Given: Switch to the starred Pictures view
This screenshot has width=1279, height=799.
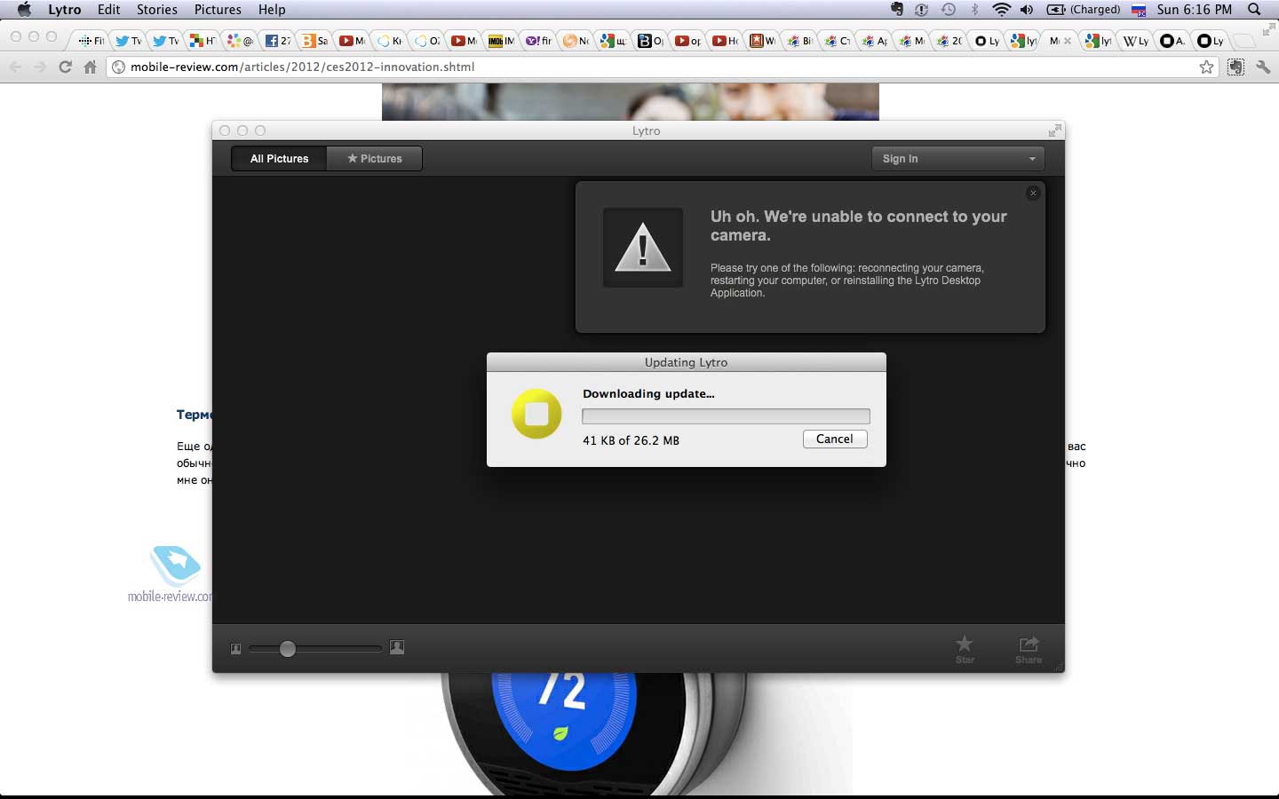Looking at the screenshot, I should point(374,158).
